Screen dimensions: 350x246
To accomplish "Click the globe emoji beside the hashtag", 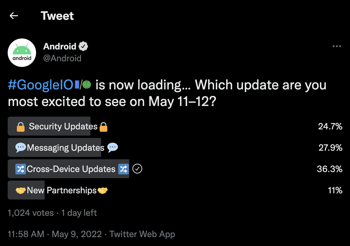I will coord(87,85).
